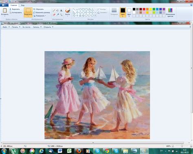This screenshot has width=193, height=154.
Task: Select the Text tool (letter A)
Action: (x=61, y=11)
